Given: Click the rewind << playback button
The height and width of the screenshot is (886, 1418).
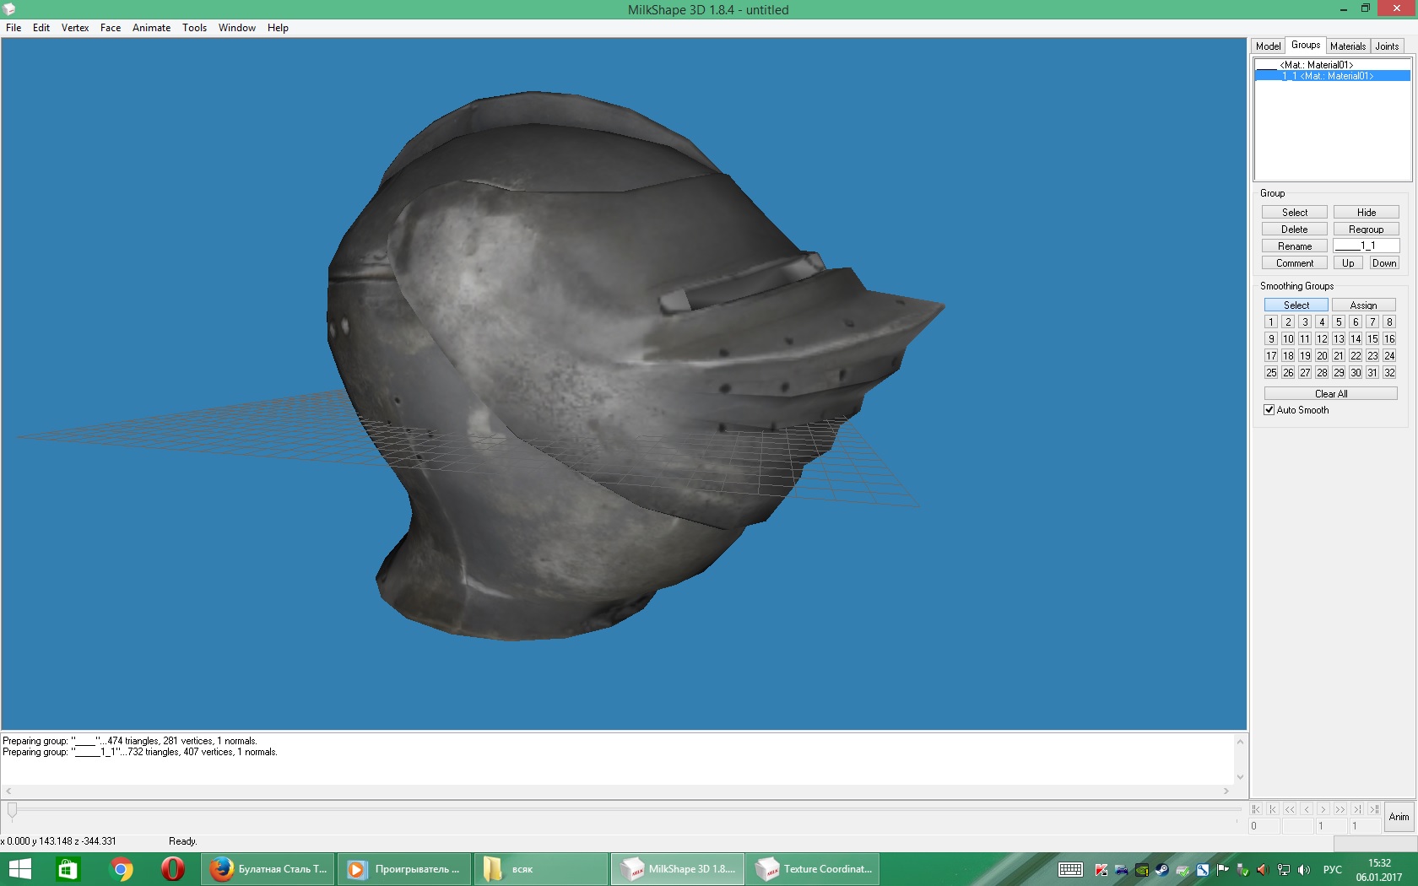Looking at the screenshot, I should (x=1290, y=809).
